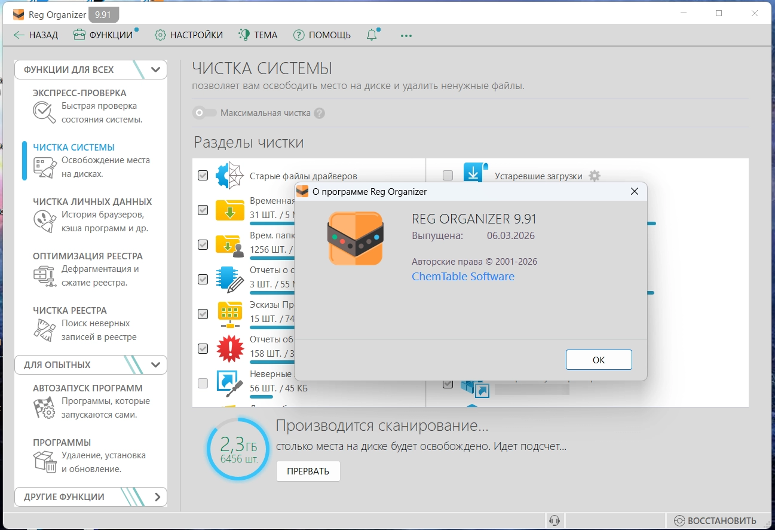Select the Чистка реестра sidebar item
The height and width of the screenshot is (530, 775).
(92, 324)
